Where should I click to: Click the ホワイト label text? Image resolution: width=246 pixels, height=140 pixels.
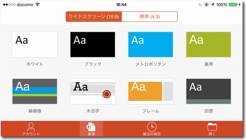[35, 64]
